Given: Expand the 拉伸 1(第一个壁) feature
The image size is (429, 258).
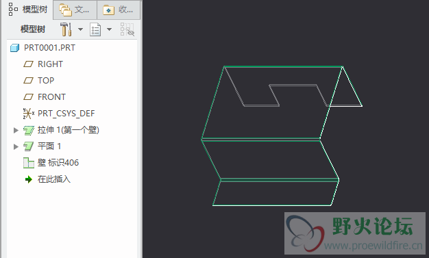Looking at the screenshot, I should (16, 130).
